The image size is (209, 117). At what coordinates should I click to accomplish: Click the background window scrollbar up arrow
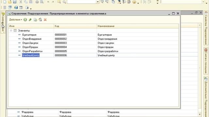click(200, 25)
